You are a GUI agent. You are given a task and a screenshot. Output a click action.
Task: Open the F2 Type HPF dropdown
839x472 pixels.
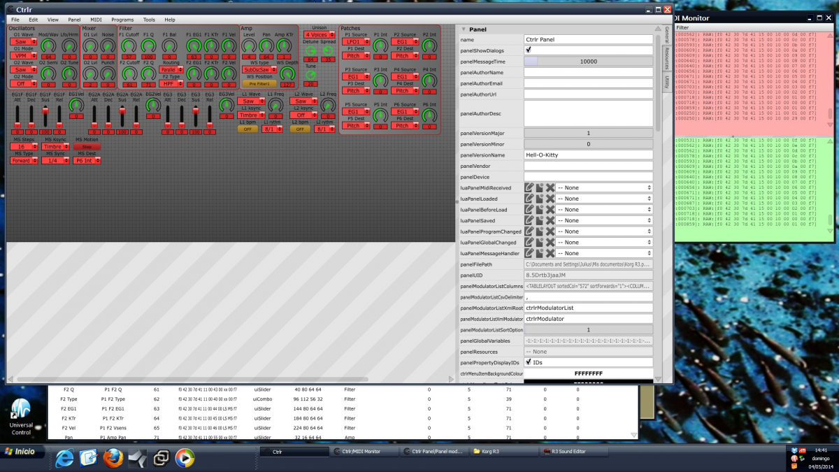pyautogui.click(x=171, y=84)
